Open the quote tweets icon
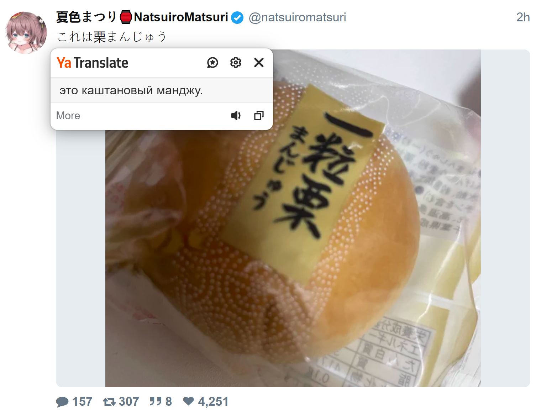The width and height of the screenshot is (536, 415). [x=156, y=401]
